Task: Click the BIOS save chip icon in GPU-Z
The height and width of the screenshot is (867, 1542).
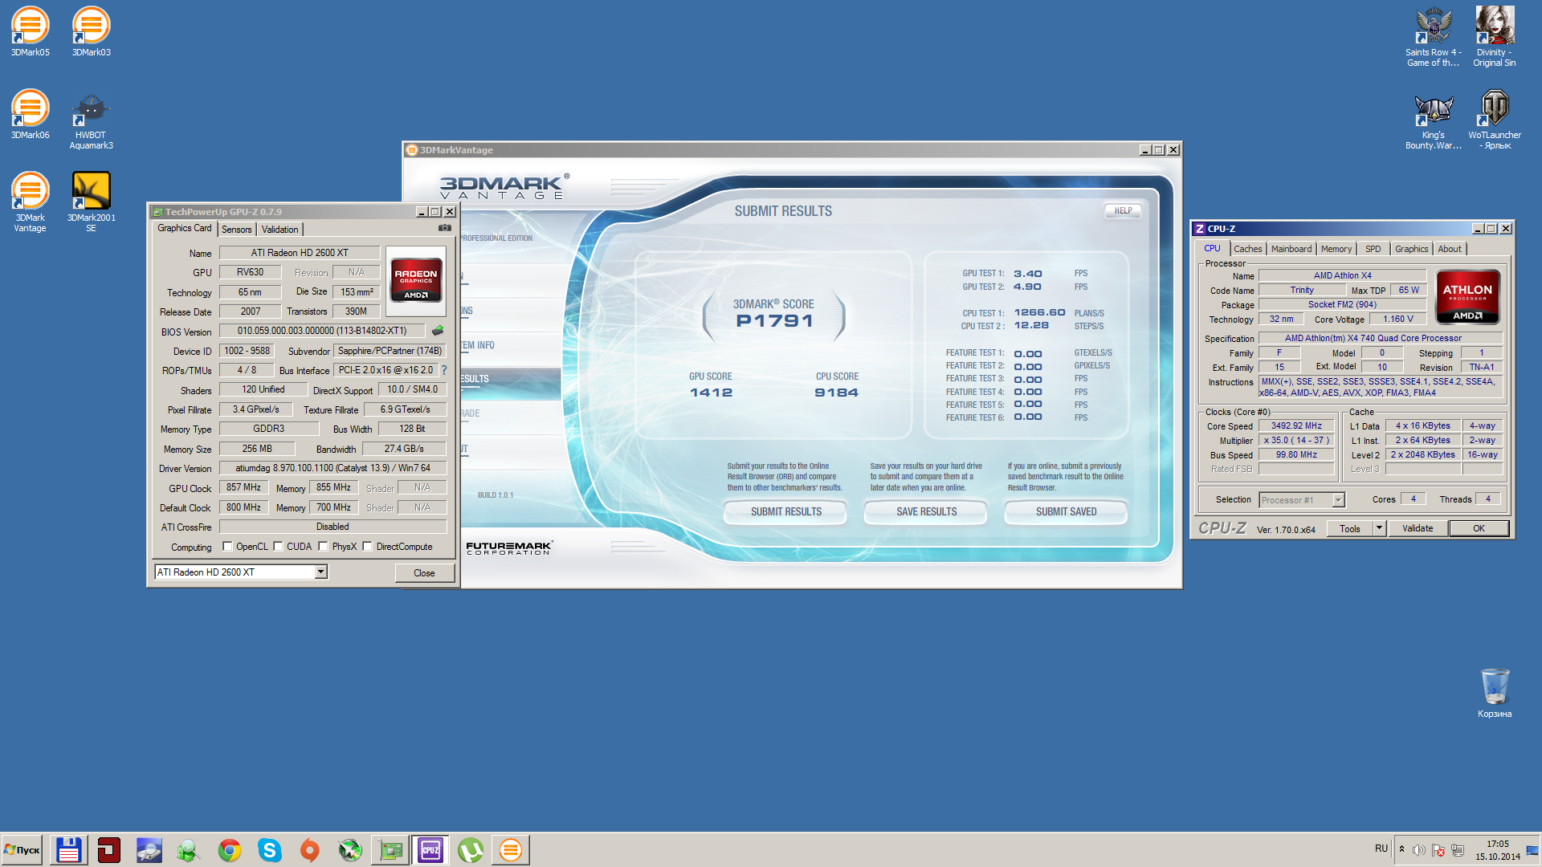Action: [438, 331]
